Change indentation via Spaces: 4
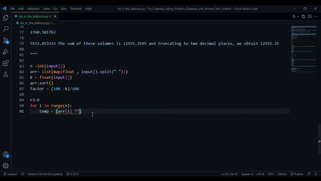 247,174
